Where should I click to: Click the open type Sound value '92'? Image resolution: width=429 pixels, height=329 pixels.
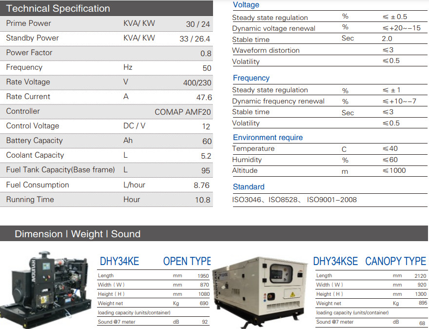coord(205,322)
